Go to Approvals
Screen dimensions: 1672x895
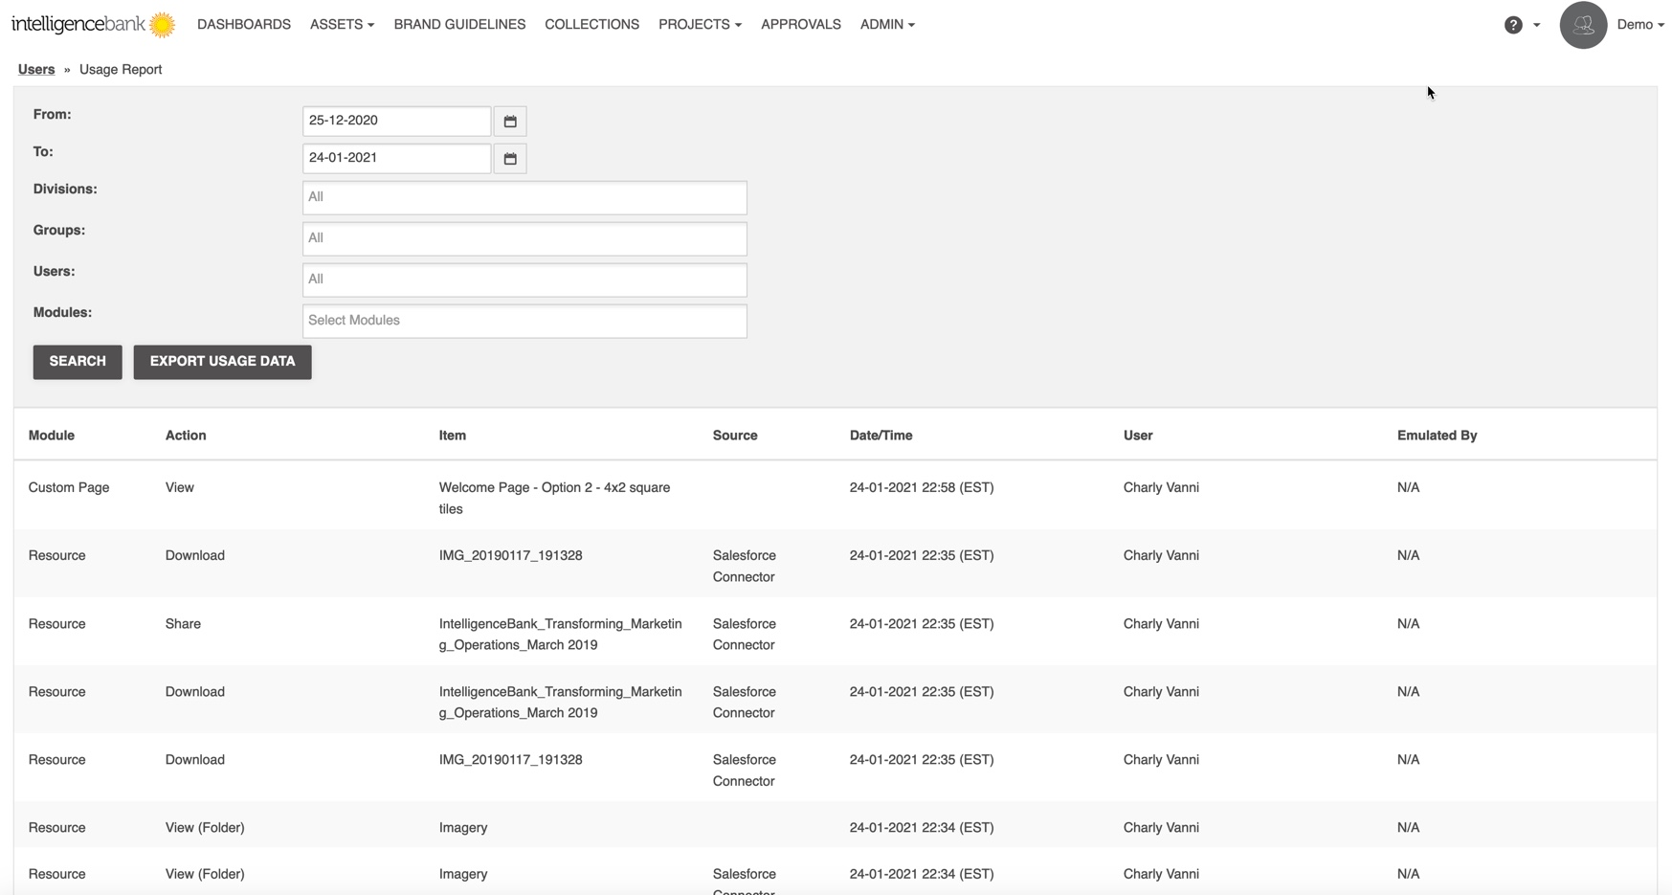click(801, 25)
